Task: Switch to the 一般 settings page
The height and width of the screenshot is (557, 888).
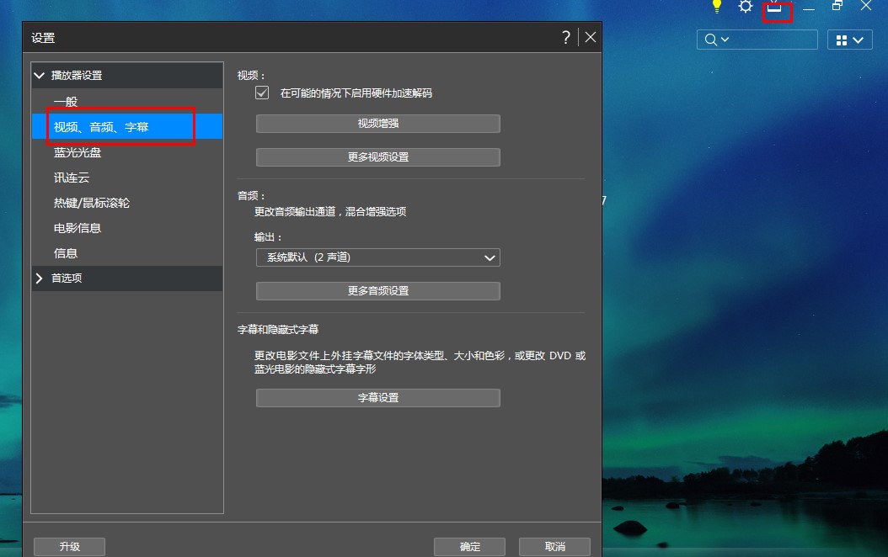Action: pyautogui.click(x=67, y=101)
